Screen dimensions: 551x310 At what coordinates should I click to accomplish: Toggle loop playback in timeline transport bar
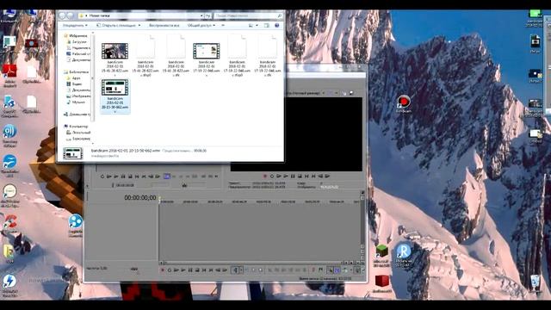(x=170, y=270)
